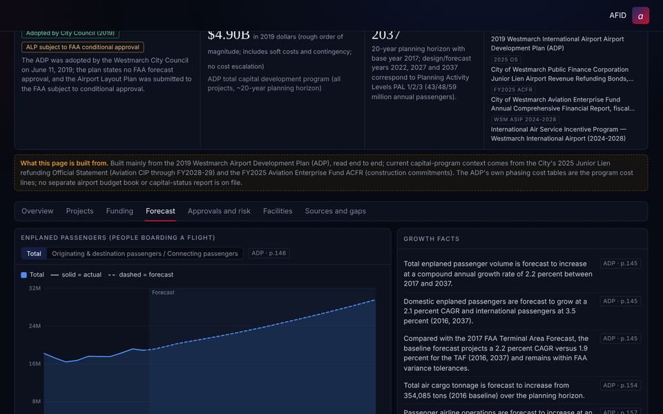Open the Projects tab
Viewport: 663px width, 414px height.
click(79, 211)
